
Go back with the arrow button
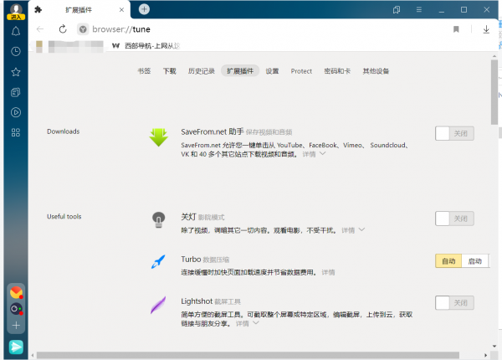(40, 29)
